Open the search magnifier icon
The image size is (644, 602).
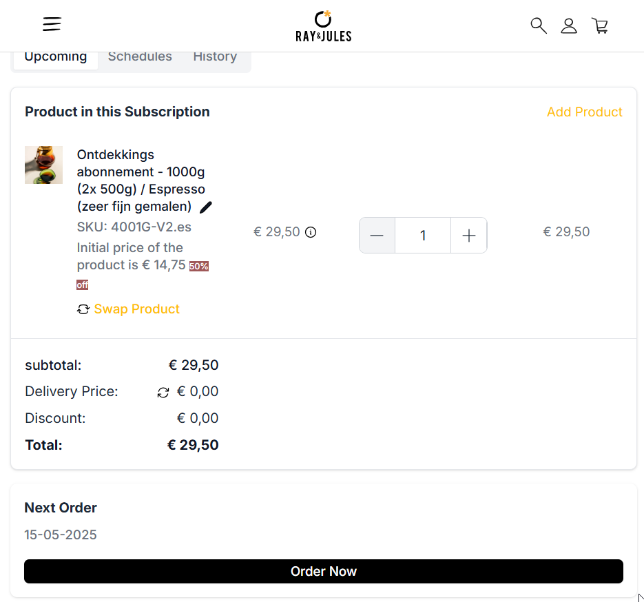click(x=539, y=25)
